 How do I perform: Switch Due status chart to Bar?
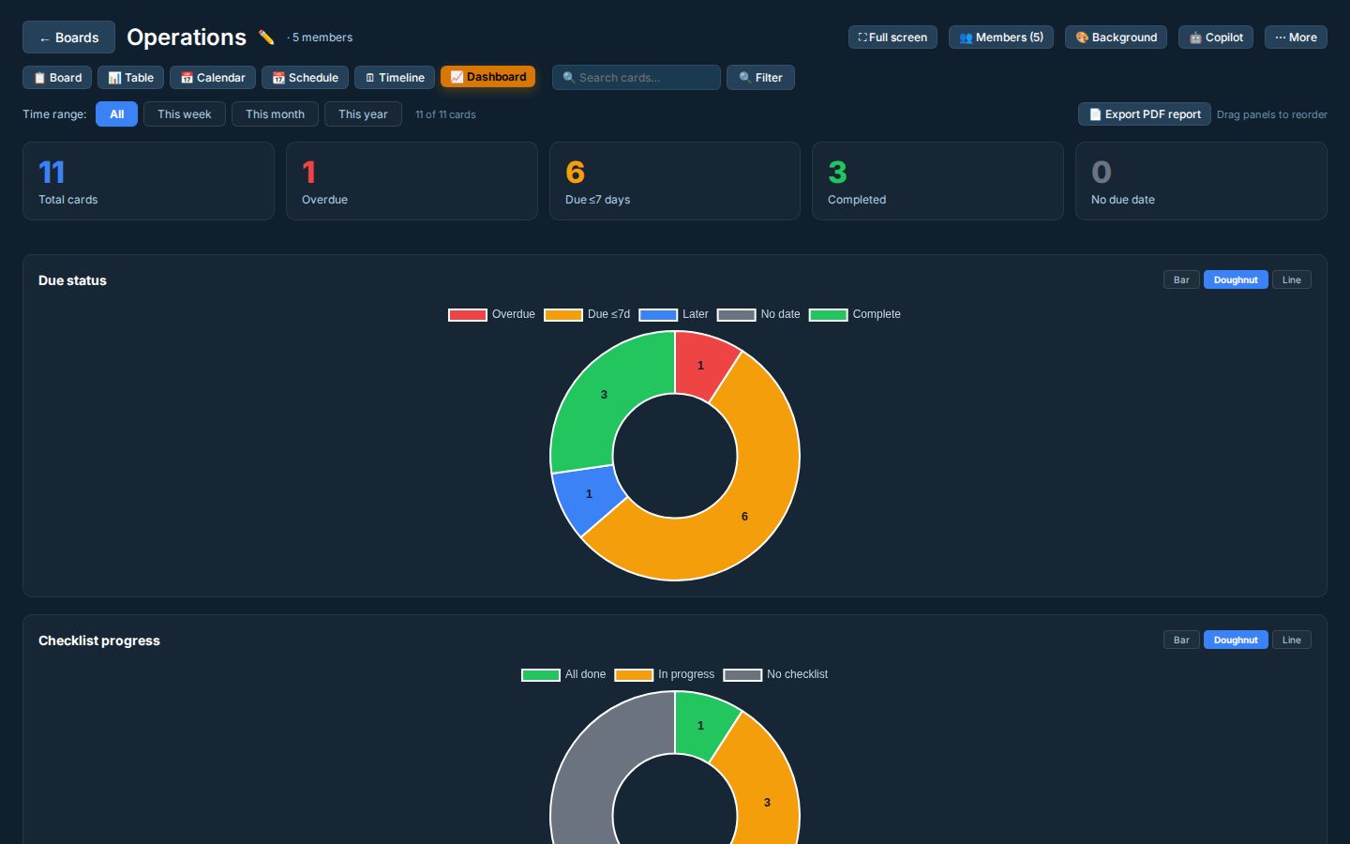[1181, 279]
